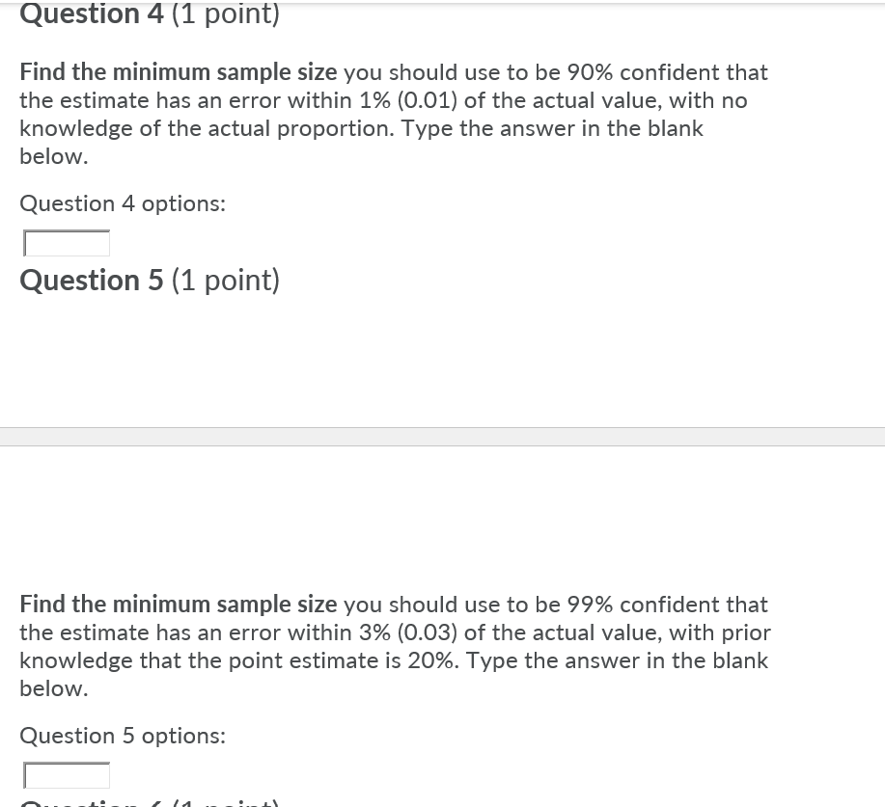Click the word below in Question 5 text
The image size is (885, 807).
coord(52,688)
